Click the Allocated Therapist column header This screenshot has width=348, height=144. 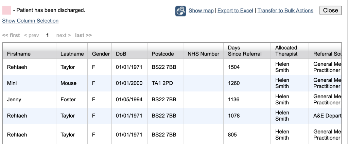click(286, 51)
